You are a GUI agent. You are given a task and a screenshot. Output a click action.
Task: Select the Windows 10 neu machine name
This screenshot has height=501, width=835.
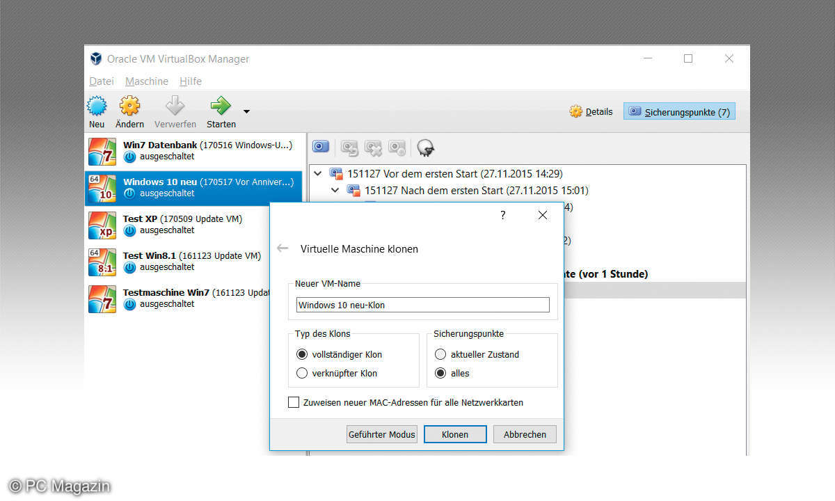(x=160, y=182)
